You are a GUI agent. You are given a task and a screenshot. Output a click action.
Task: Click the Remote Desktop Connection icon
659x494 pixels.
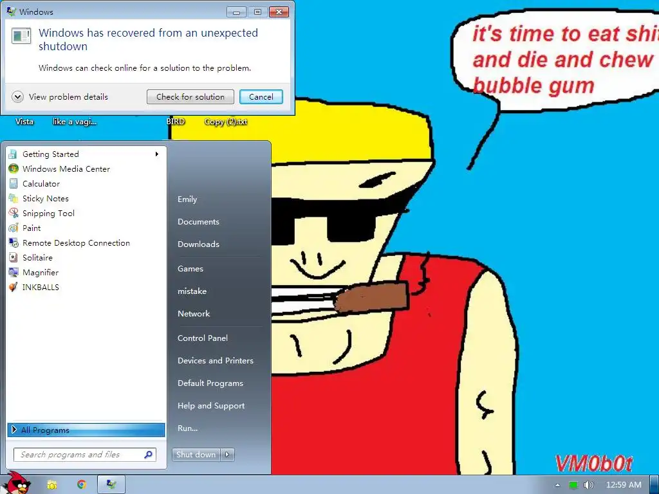13,242
